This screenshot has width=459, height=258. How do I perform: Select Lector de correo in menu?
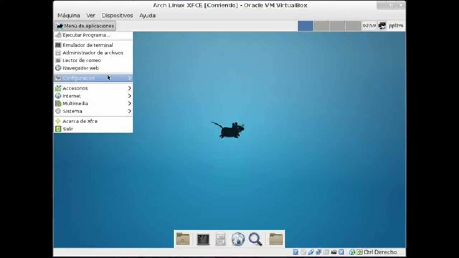tap(93, 61)
